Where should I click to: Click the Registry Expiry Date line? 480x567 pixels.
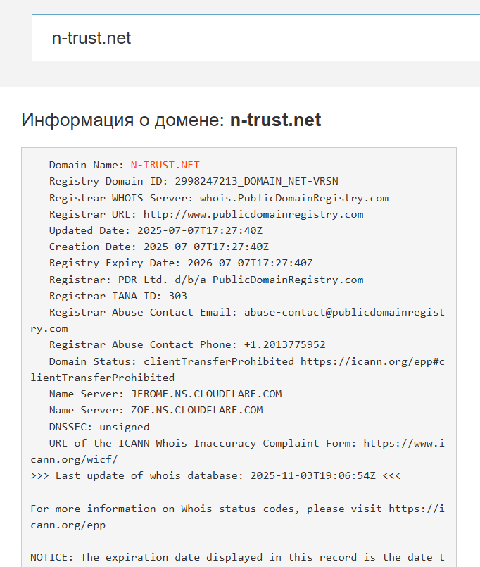coord(181,263)
